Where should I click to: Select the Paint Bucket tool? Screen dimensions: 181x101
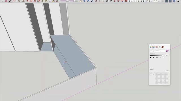(53, 1)
